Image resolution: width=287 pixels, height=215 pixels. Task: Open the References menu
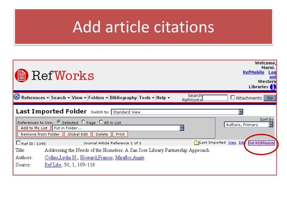click(x=35, y=98)
